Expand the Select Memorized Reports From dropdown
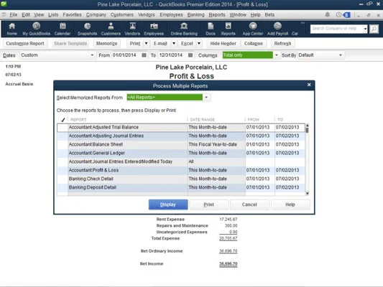 [x=206, y=98]
